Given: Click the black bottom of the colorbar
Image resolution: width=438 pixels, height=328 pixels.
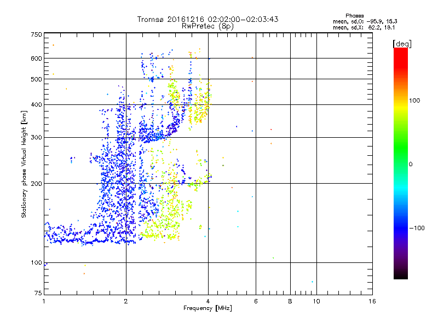Looking at the screenshot, I should tap(401, 275).
